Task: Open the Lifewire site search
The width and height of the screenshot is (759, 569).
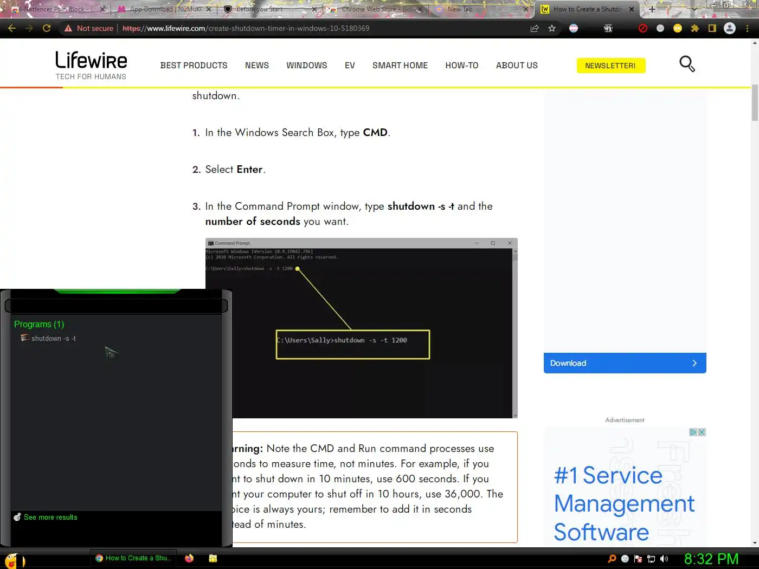Action: [x=687, y=64]
